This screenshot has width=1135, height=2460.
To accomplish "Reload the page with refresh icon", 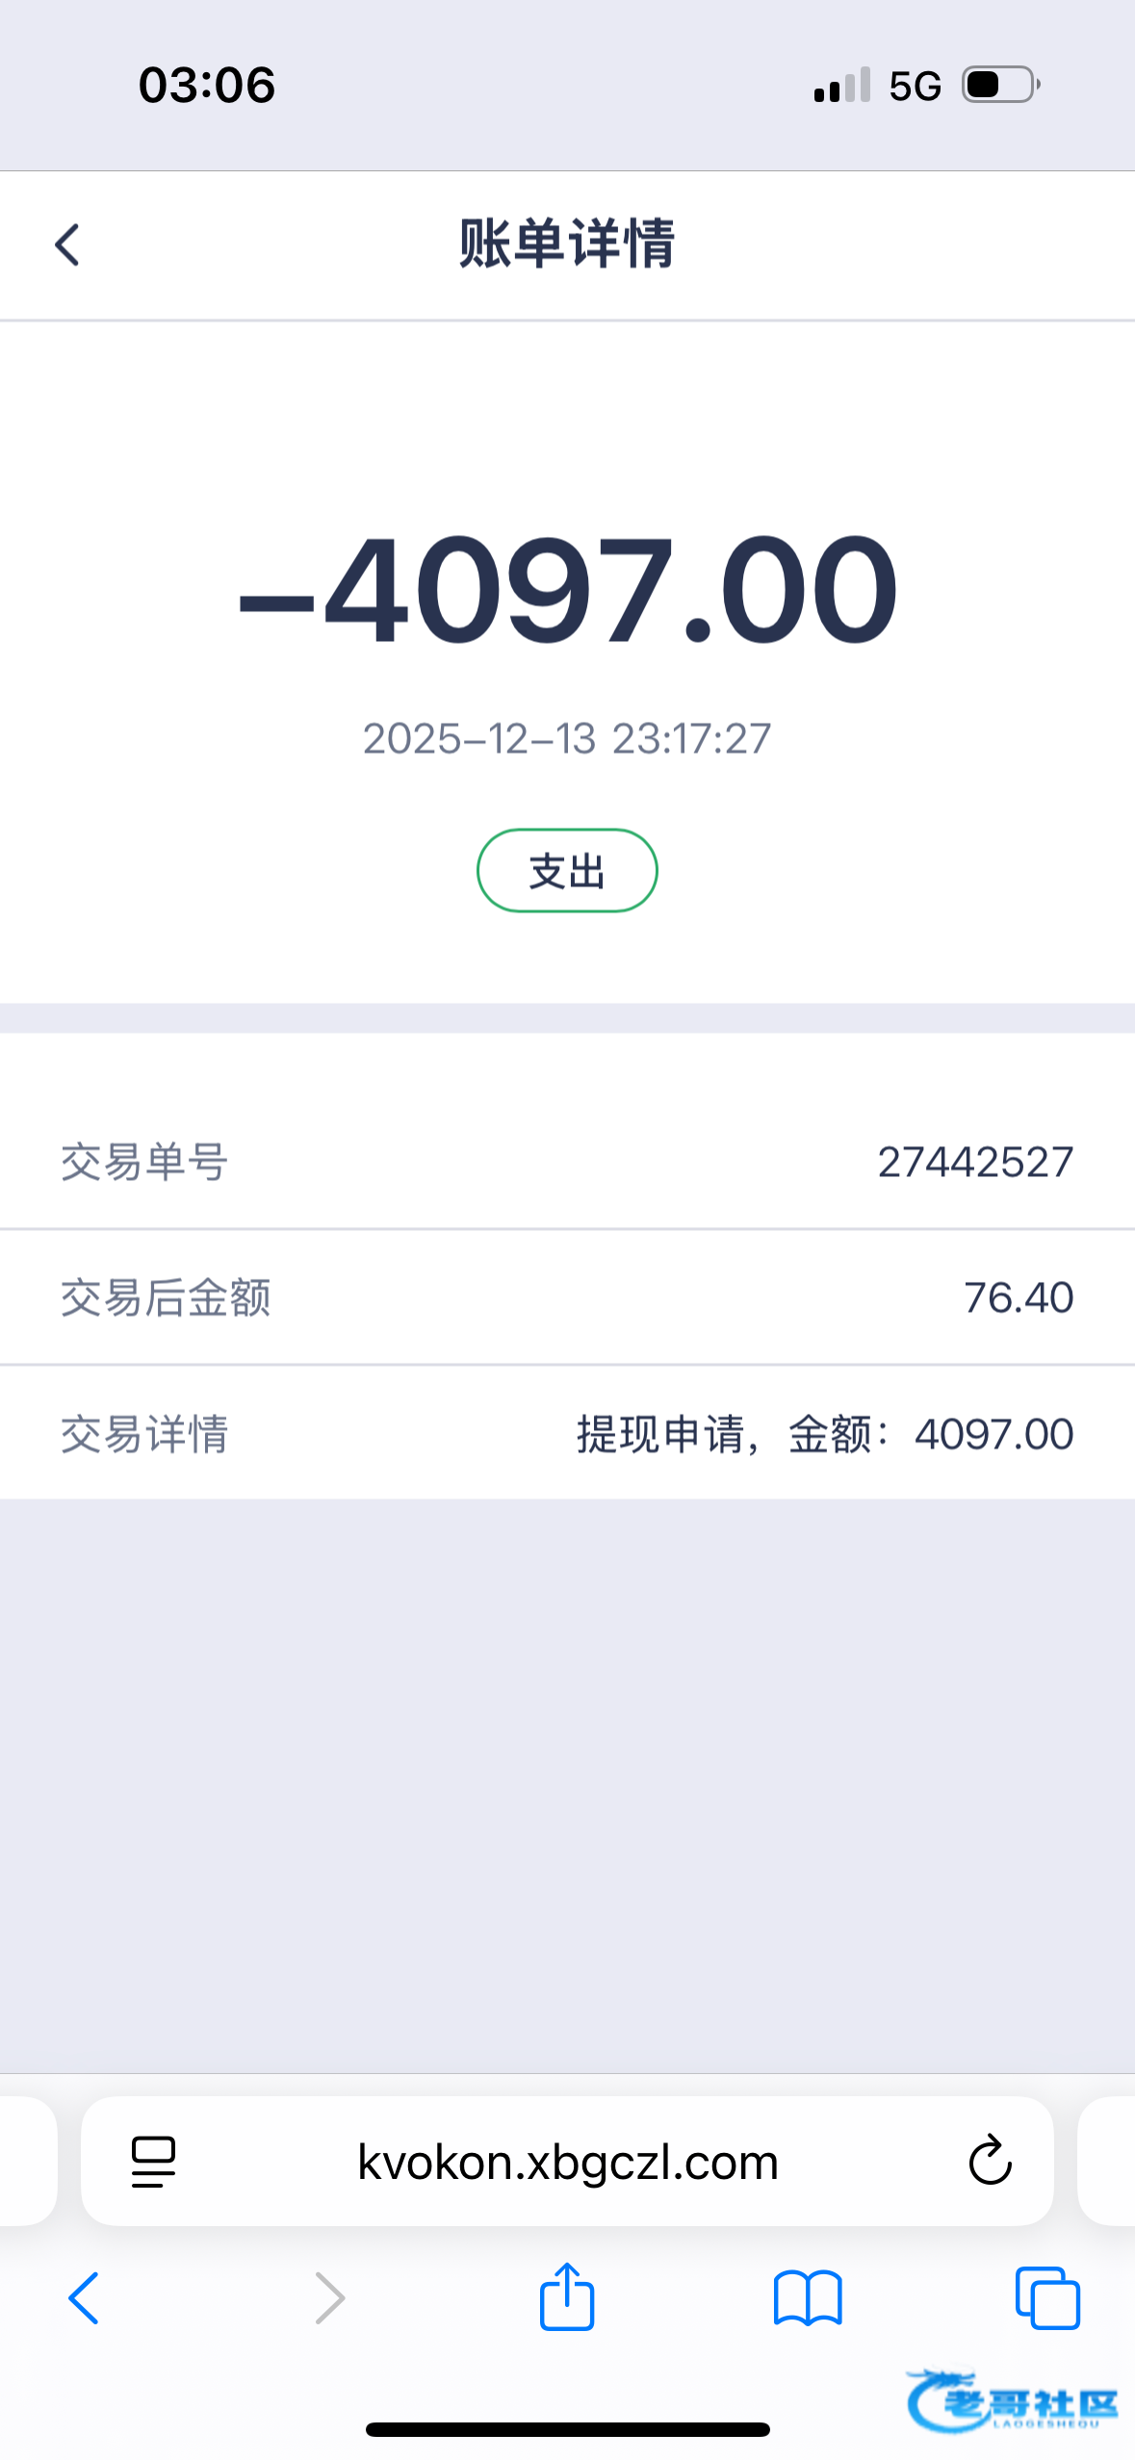I will click(x=990, y=2162).
